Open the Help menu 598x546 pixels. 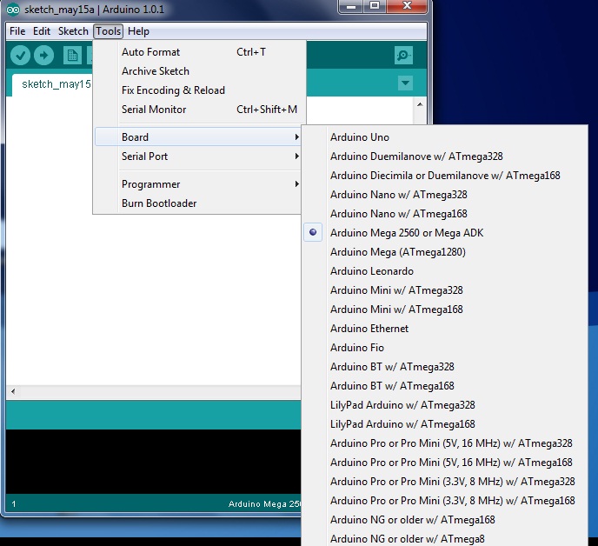(138, 31)
